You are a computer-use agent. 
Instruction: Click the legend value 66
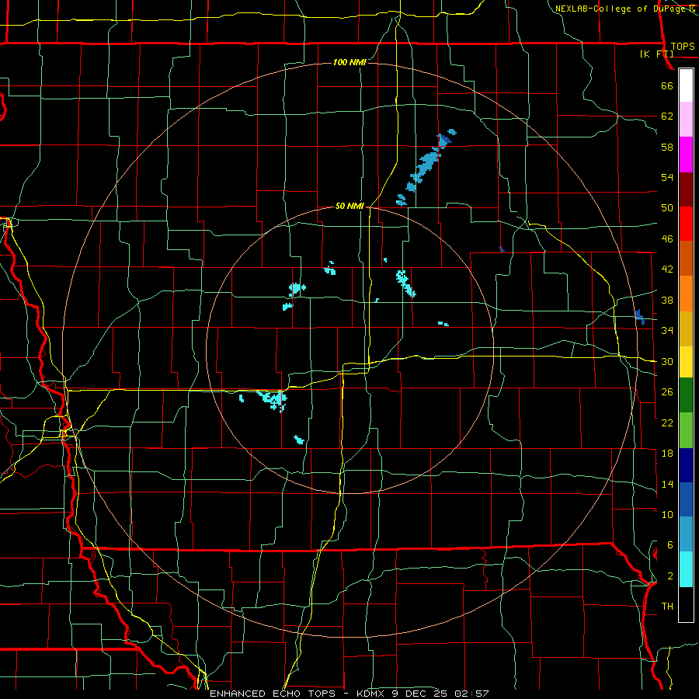point(667,85)
